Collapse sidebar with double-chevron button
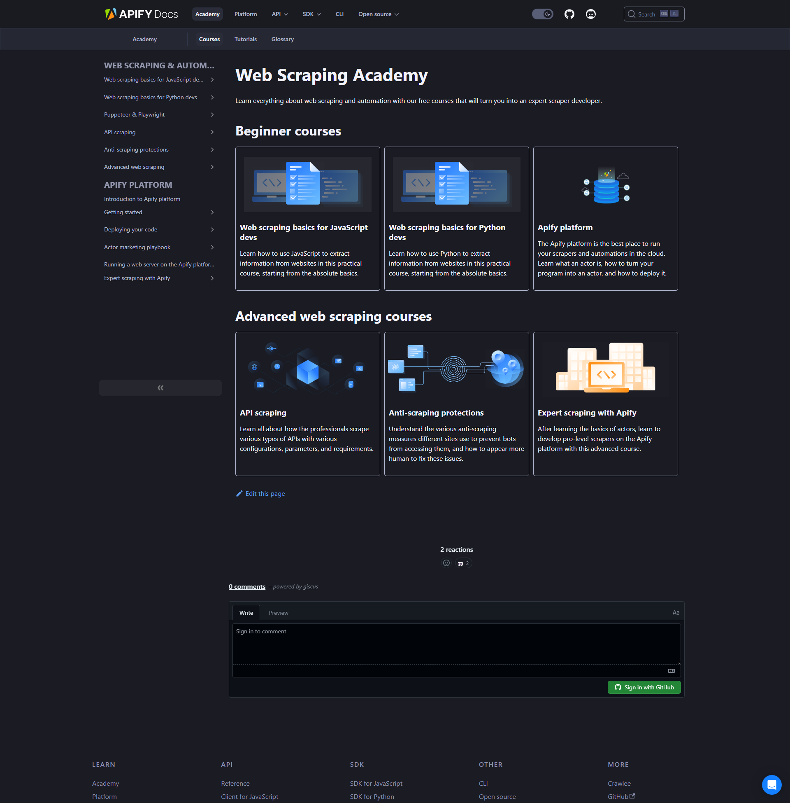This screenshot has height=803, width=790. tap(160, 388)
